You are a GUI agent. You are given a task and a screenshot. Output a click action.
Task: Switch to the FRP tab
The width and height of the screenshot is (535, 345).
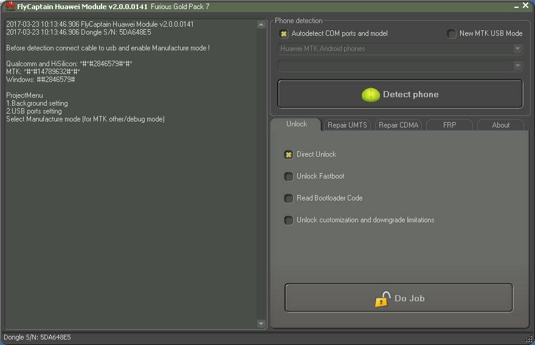click(x=449, y=125)
